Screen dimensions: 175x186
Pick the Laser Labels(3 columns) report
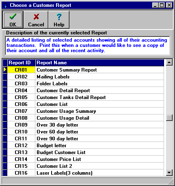[x=86, y=173]
